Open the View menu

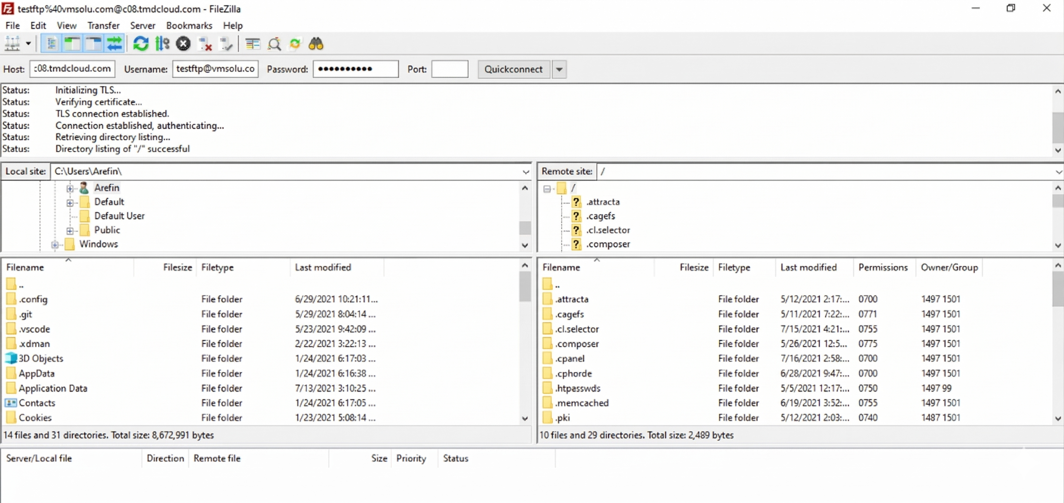66,25
